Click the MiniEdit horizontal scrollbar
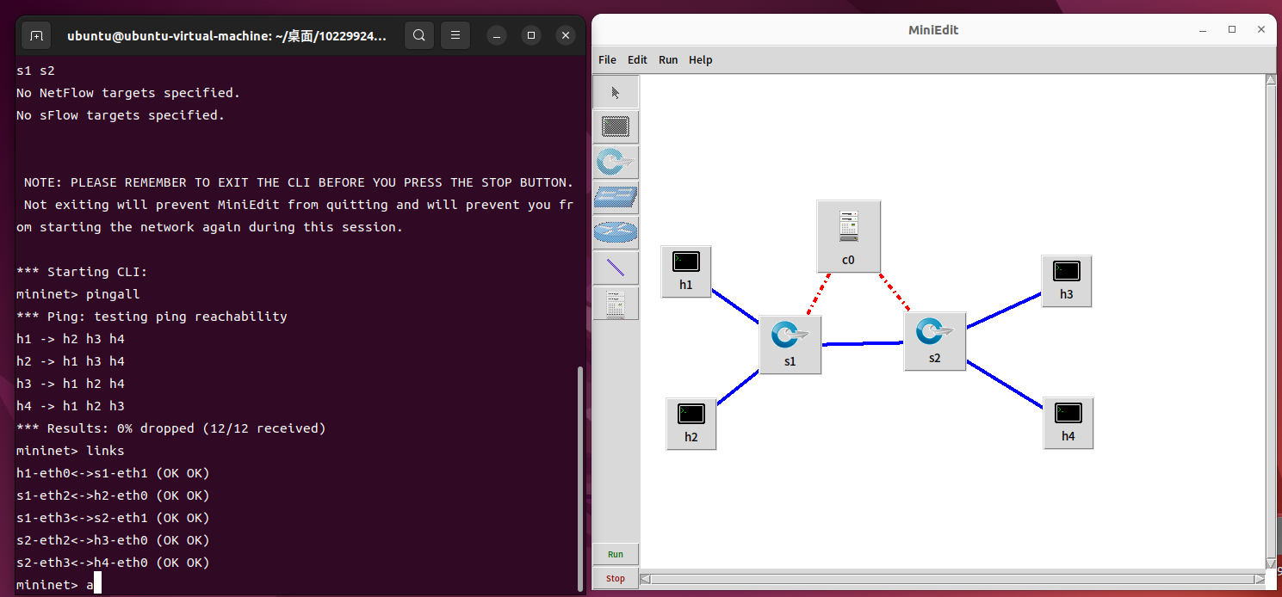 click(x=952, y=578)
